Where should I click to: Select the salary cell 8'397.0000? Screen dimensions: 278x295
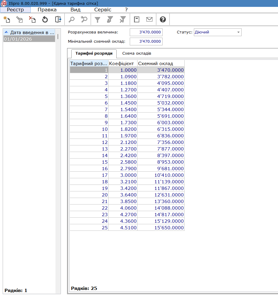[x=161, y=155]
